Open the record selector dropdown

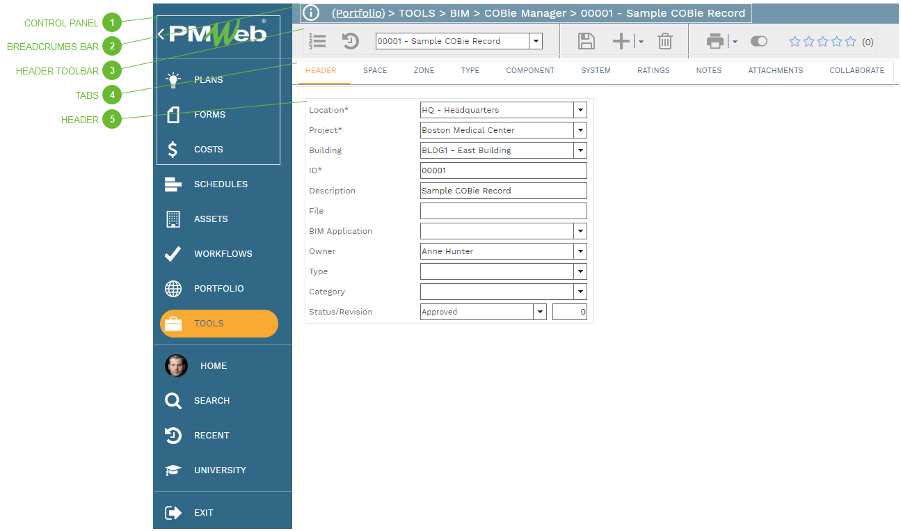pos(536,41)
